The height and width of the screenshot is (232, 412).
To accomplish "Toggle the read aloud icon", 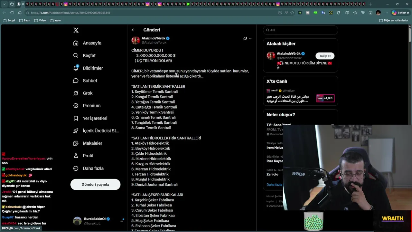I will (x=286, y=13).
